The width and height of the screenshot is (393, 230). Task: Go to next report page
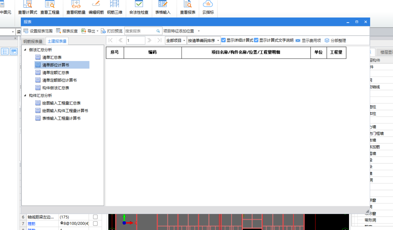[x=149, y=40]
